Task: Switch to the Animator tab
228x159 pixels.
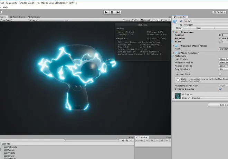Action: tap(34, 17)
